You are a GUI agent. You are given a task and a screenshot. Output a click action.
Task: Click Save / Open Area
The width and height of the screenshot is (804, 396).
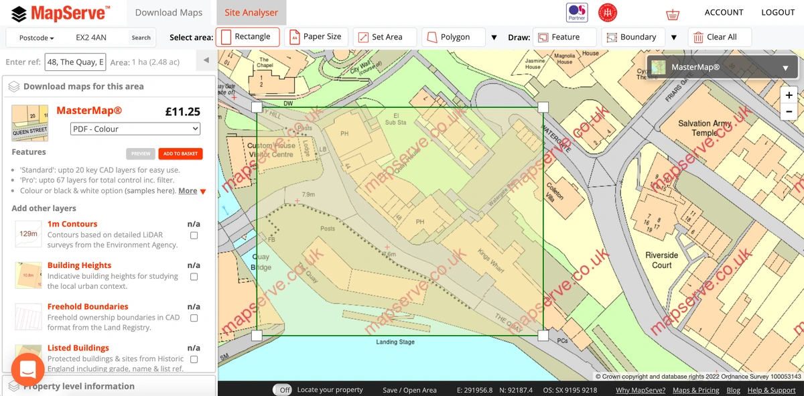tap(409, 390)
